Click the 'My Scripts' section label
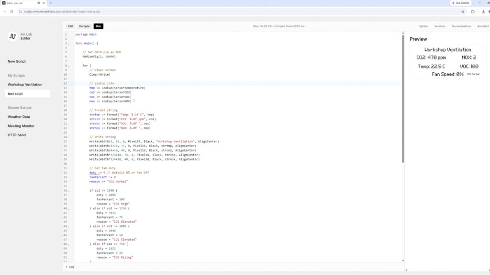 [16, 75]
